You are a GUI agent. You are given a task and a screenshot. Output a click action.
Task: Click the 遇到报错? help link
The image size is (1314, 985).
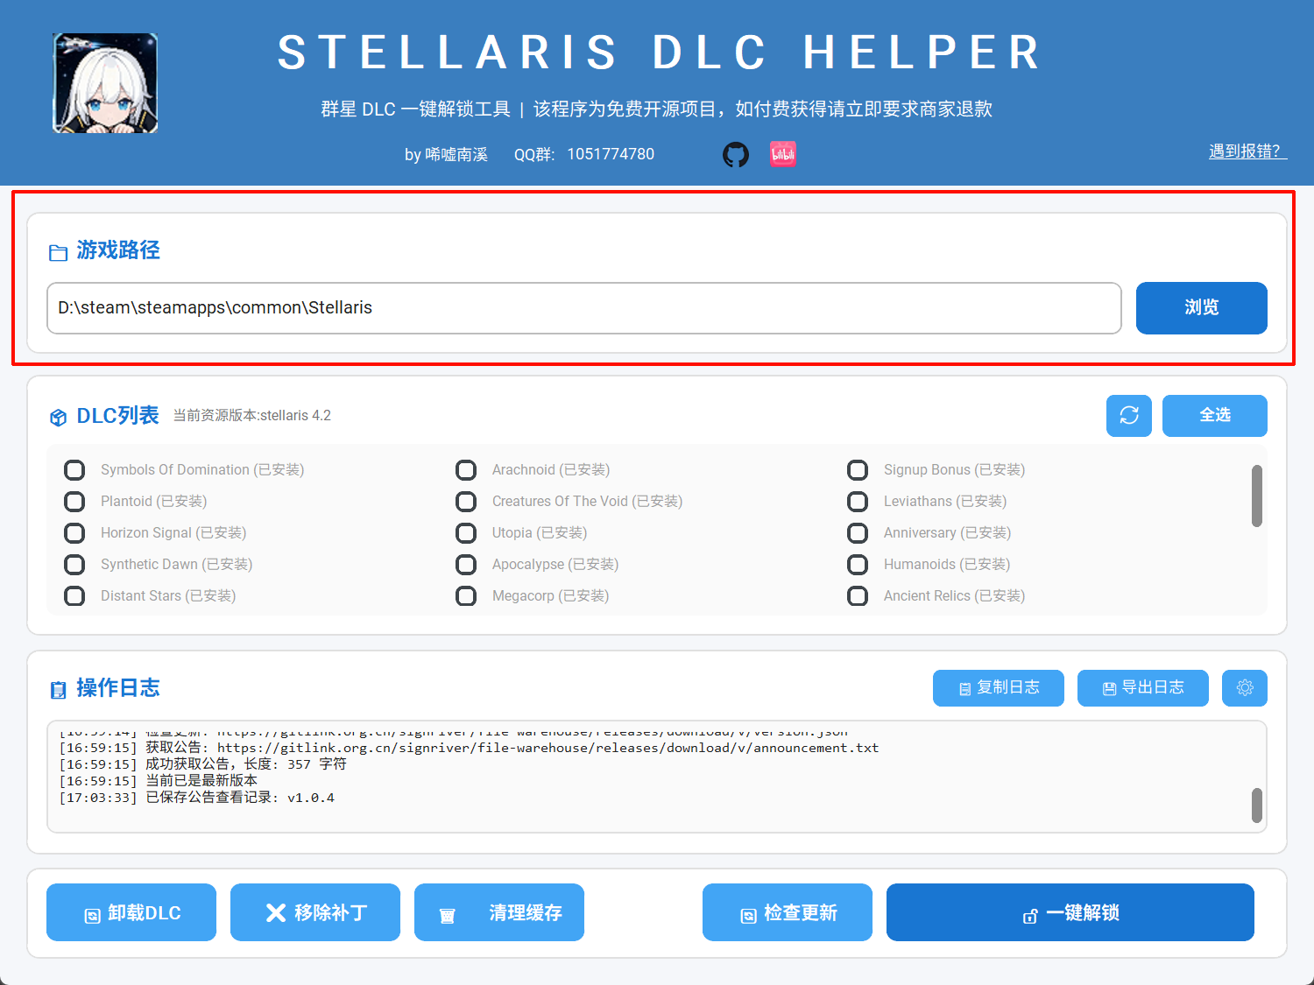click(1247, 151)
